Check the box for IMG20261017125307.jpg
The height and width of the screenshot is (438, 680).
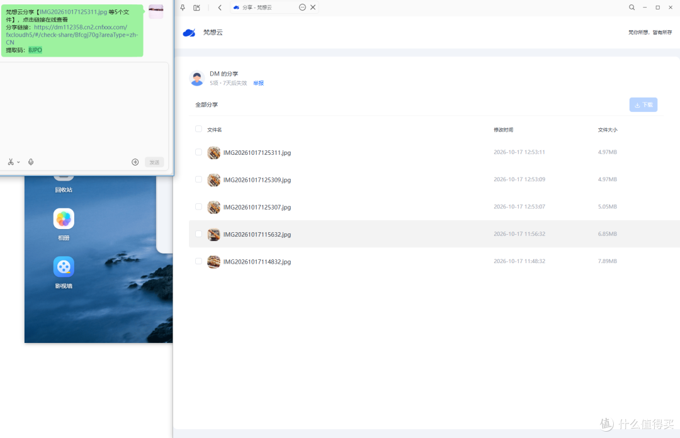(198, 207)
